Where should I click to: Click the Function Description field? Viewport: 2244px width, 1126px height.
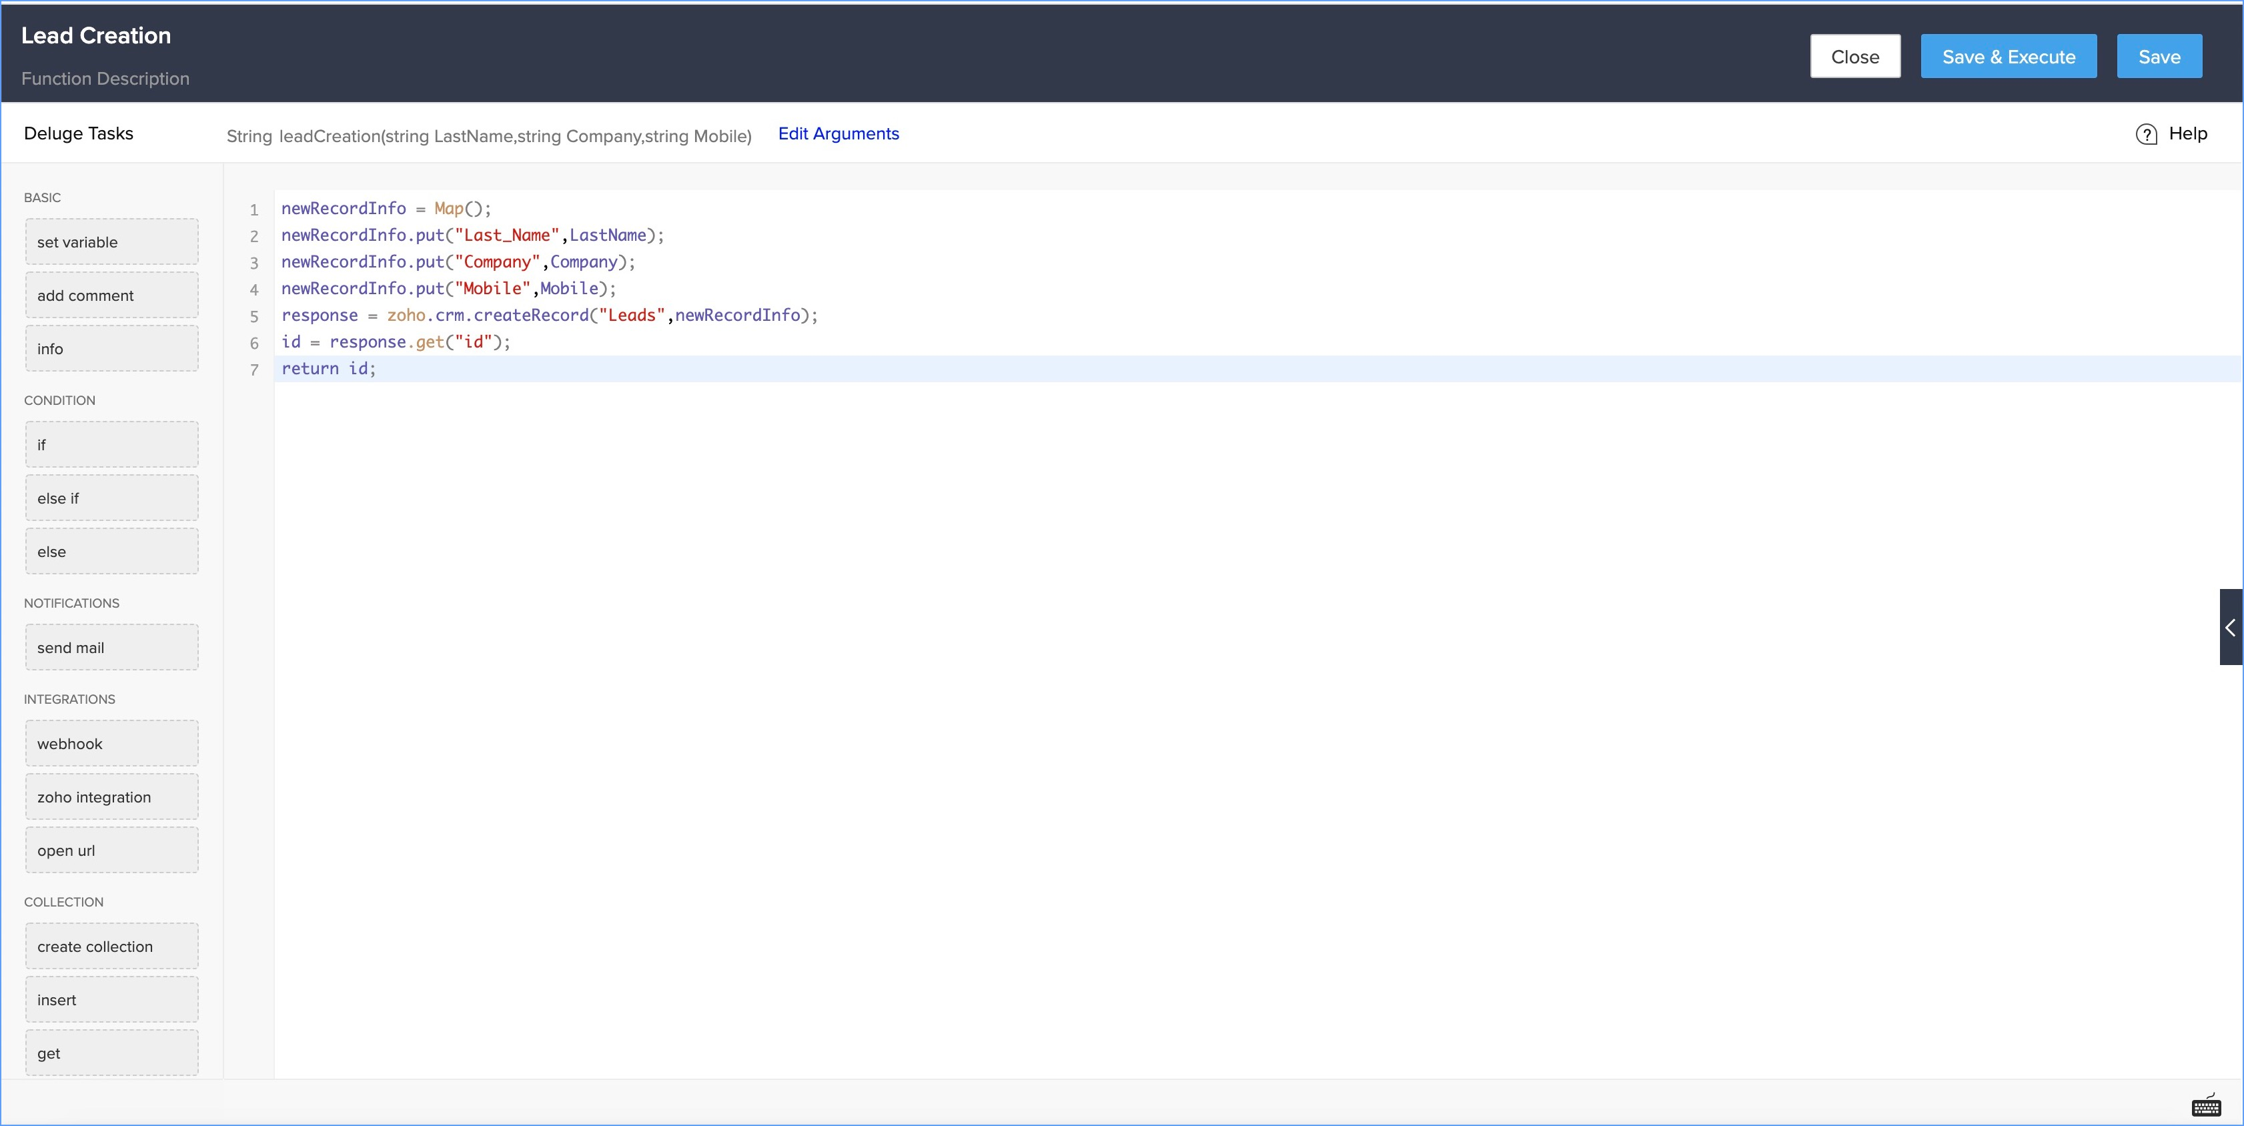click(105, 78)
